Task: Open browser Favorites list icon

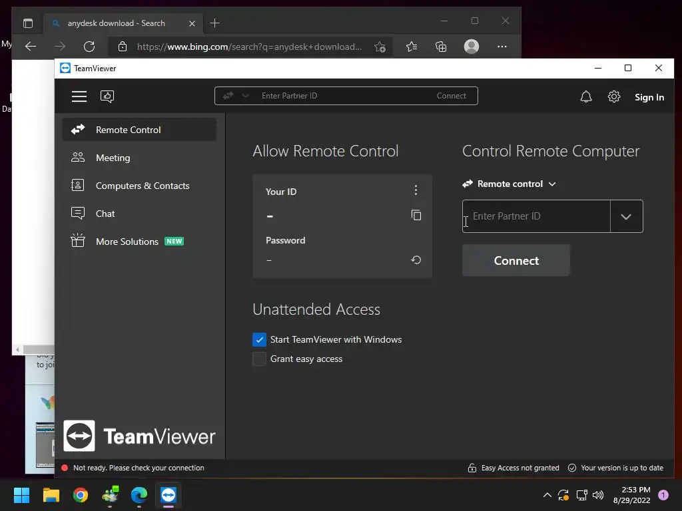Action: coord(412,47)
